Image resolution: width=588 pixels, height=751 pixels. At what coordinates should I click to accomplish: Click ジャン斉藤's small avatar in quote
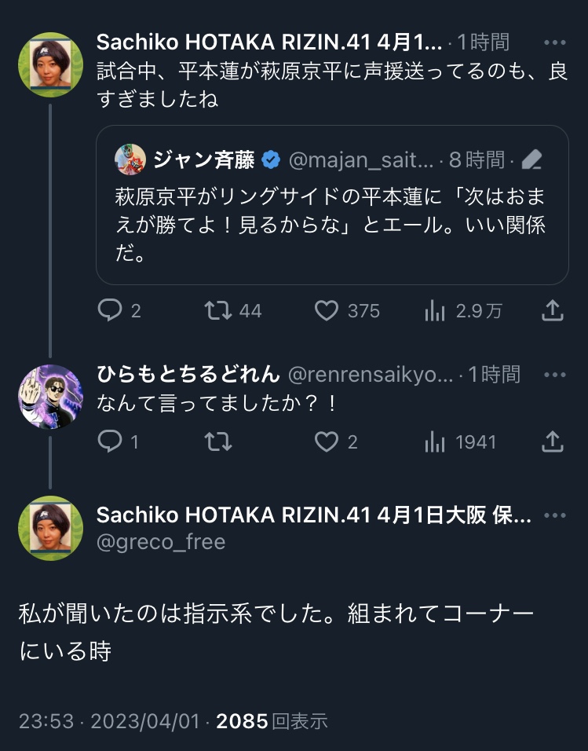point(130,160)
